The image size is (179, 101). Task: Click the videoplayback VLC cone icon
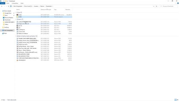click(17, 60)
